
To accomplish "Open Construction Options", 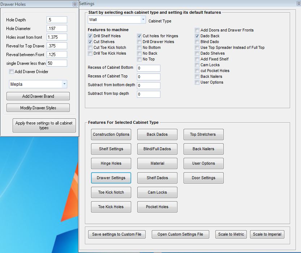I will click(x=111, y=134).
